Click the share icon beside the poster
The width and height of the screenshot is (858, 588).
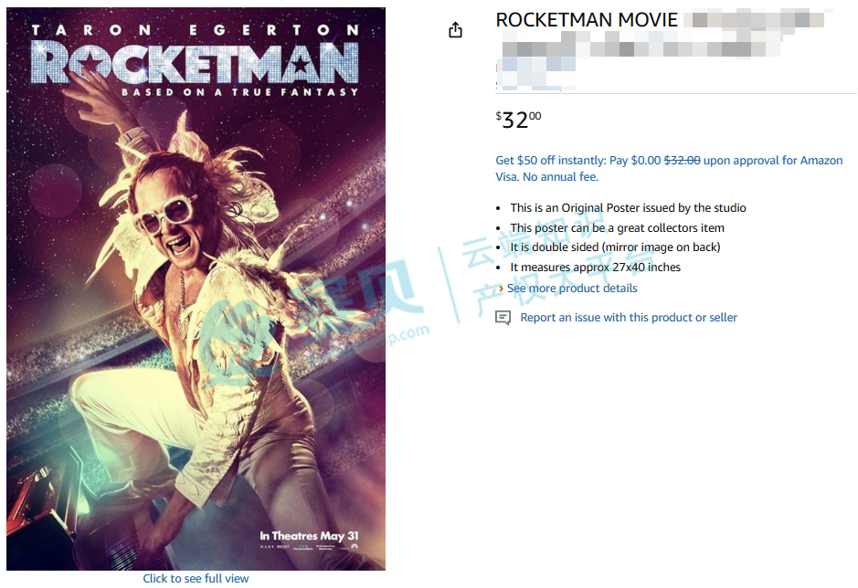click(455, 29)
